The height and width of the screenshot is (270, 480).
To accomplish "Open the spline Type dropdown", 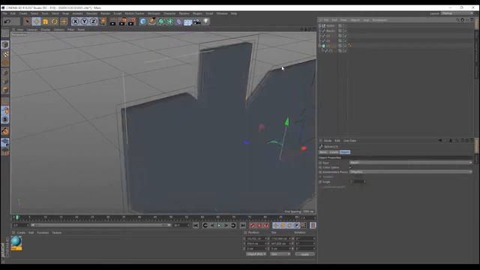I will click(410, 163).
